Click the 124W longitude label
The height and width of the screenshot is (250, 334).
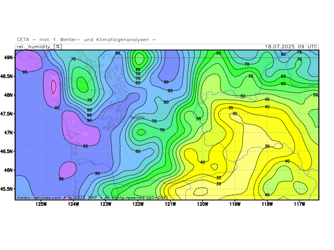click(73, 204)
